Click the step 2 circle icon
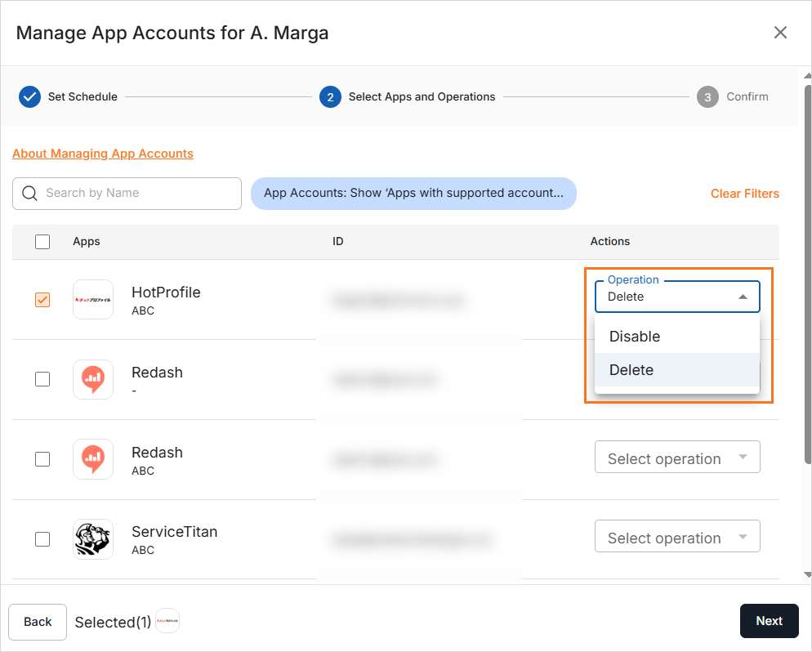 coord(330,96)
